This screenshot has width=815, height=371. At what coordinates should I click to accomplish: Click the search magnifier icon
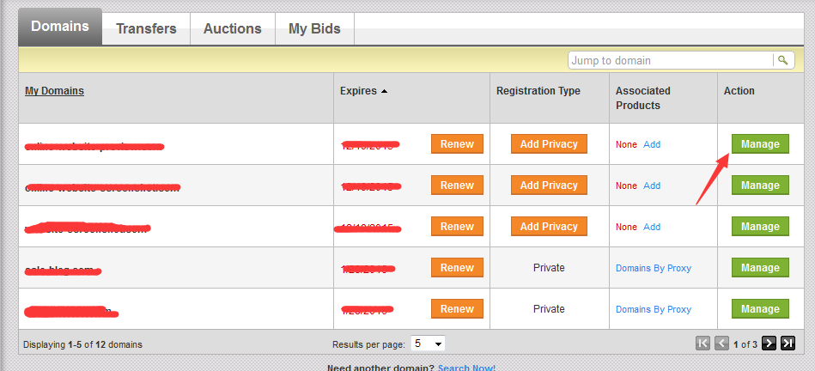point(782,60)
